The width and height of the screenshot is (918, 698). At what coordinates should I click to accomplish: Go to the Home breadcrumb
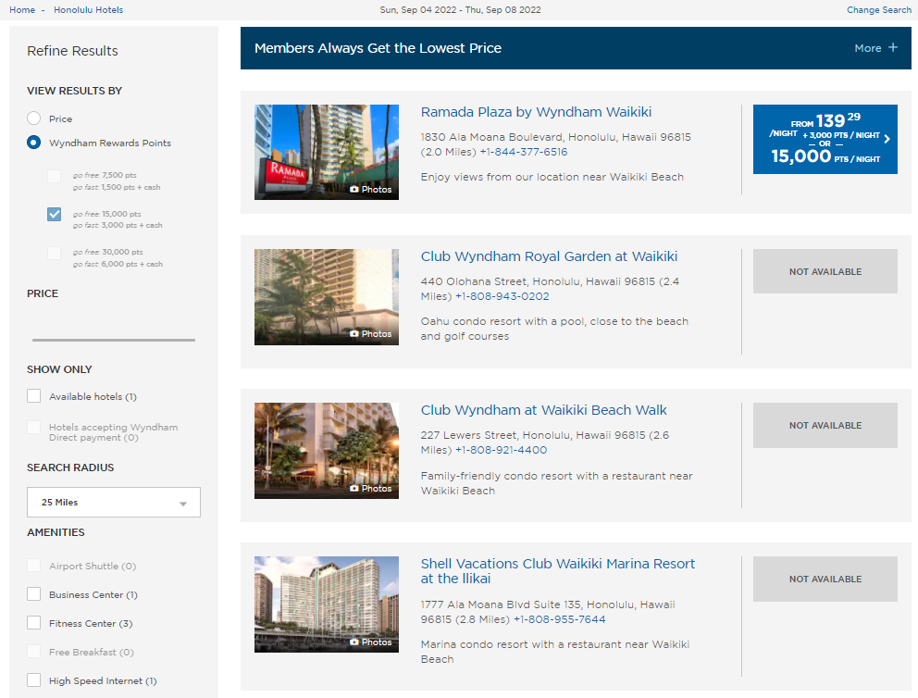(22, 10)
